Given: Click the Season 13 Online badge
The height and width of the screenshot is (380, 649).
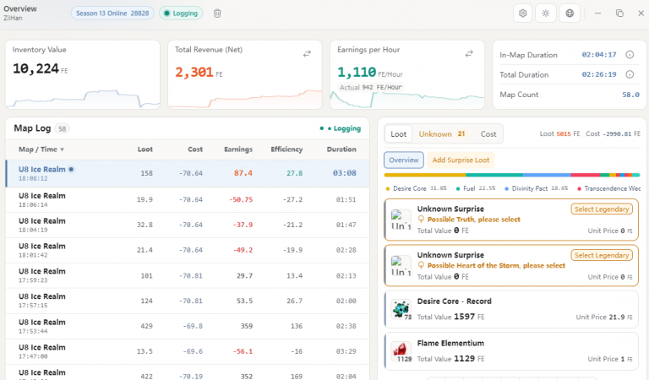Looking at the screenshot, I should pyautogui.click(x=112, y=14).
